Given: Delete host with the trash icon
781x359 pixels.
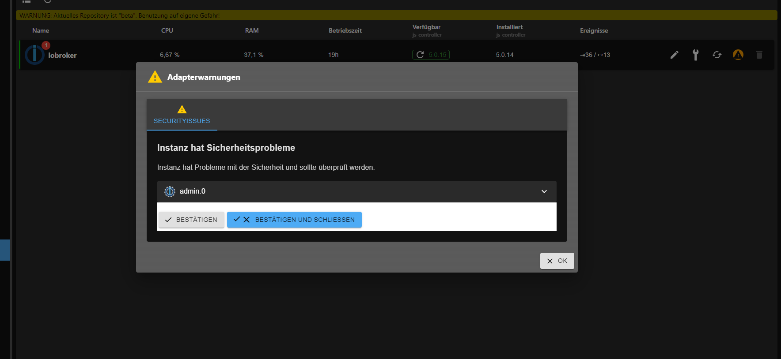Looking at the screenshot, I should (759, 55).
